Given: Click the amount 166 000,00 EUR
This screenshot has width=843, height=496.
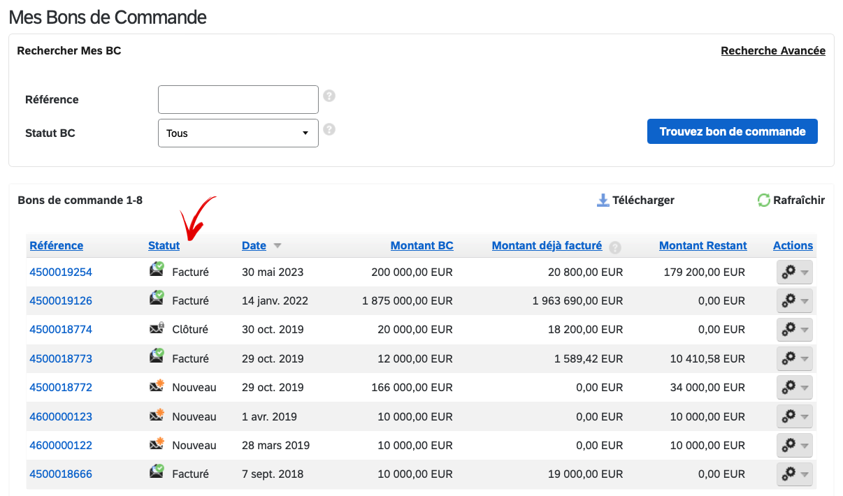Looking at the screenshot, I should point(412,387).
